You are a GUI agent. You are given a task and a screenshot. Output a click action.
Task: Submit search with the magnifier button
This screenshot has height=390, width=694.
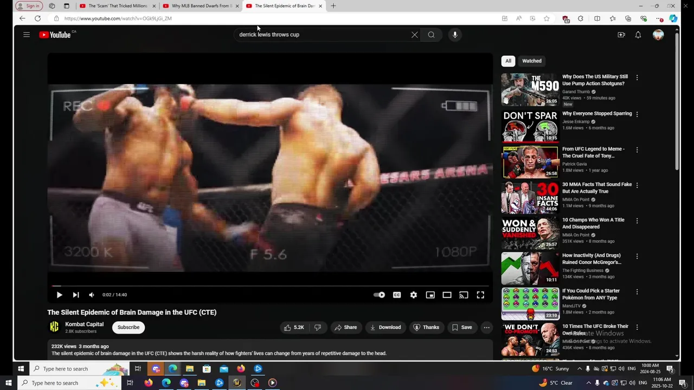pyautogui.click(x=431, y=35)
